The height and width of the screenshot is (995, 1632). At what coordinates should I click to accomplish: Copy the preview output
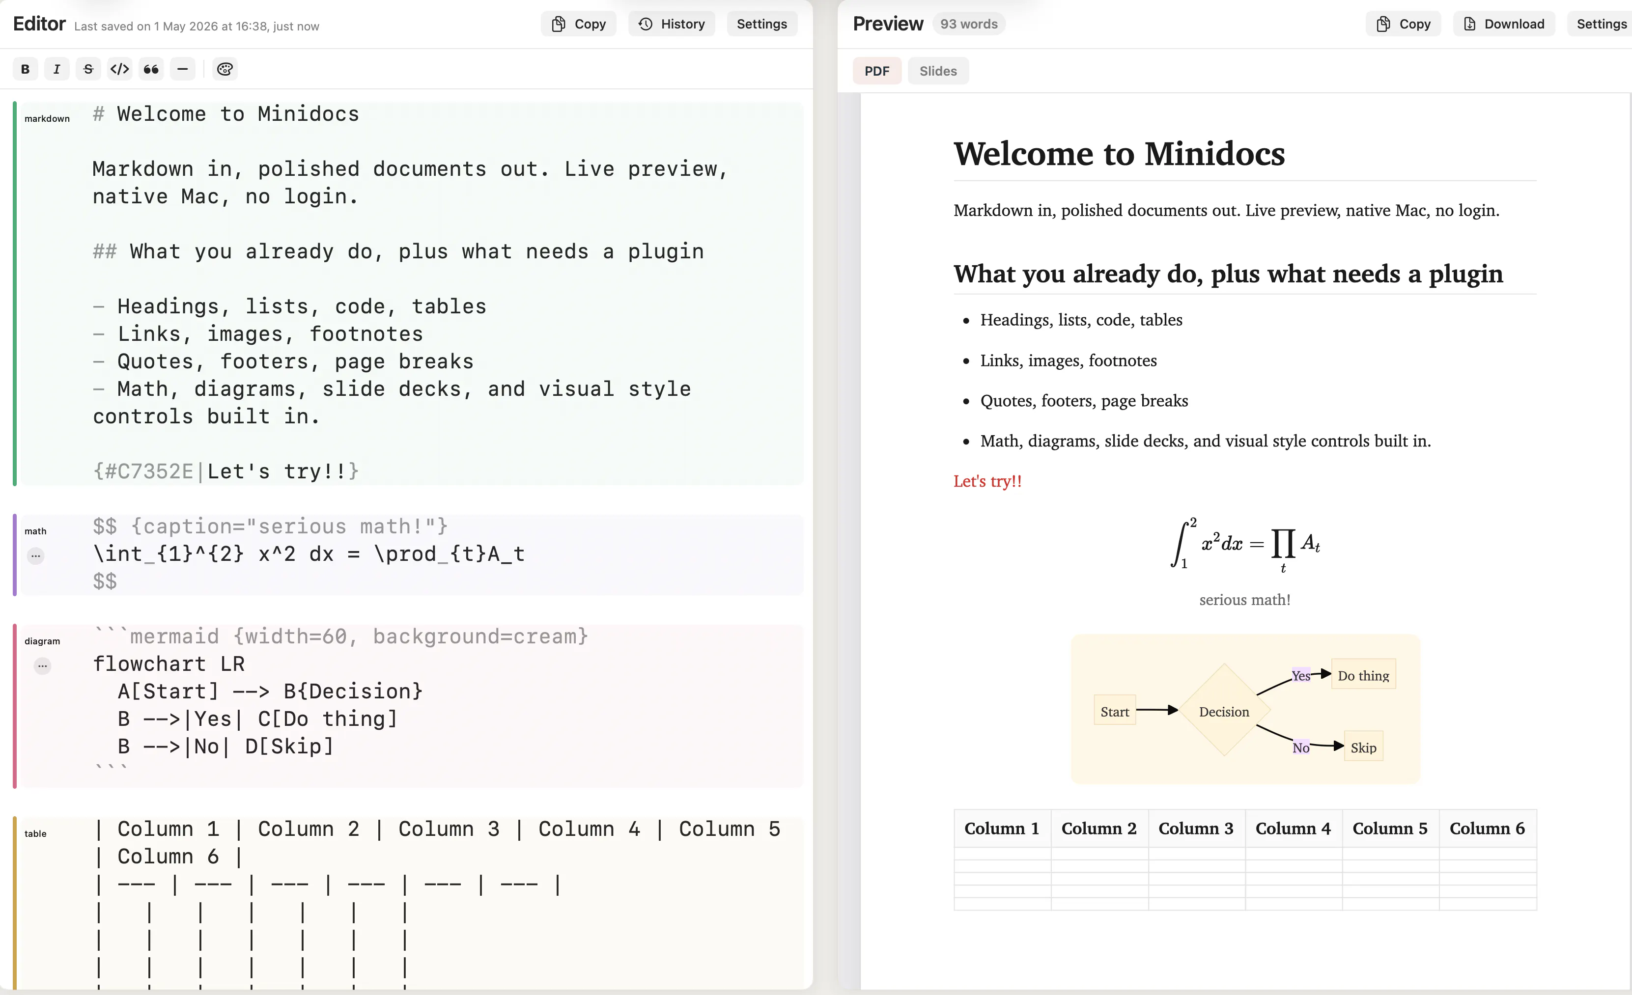[x=1404, y=24]
